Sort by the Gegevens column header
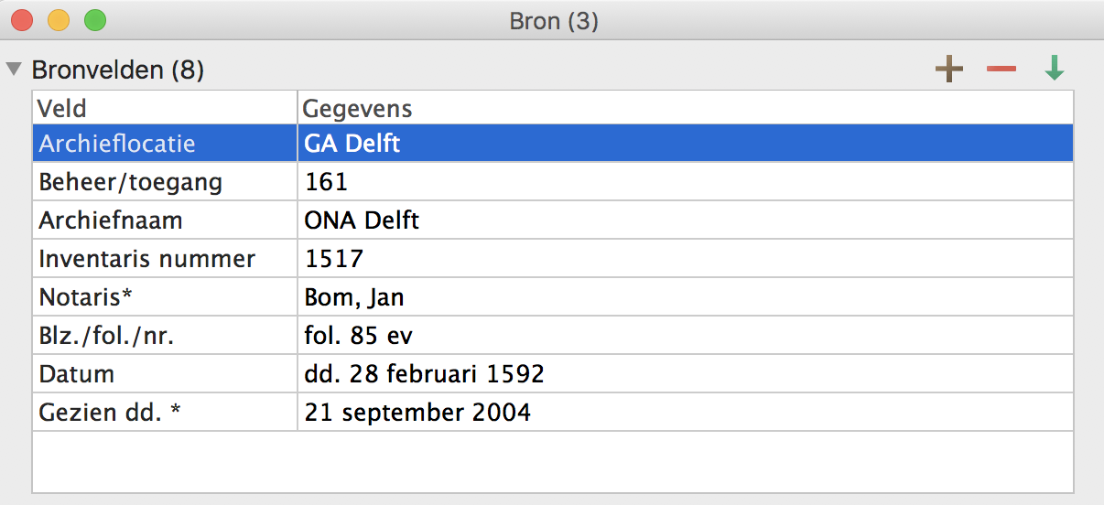Viewport: 1104px width, 505px height. coord(357,109)
